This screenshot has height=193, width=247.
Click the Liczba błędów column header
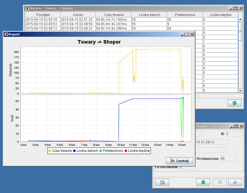(220, 15)
